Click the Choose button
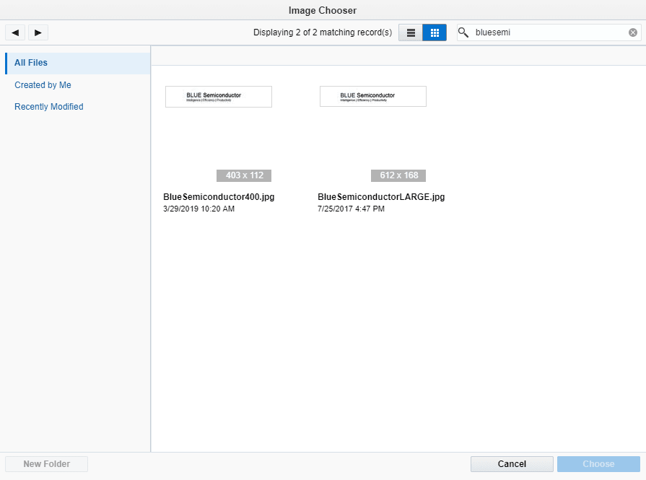Viewport: 646px width, 480px height. pyautogui.click(x=598, y=464)
